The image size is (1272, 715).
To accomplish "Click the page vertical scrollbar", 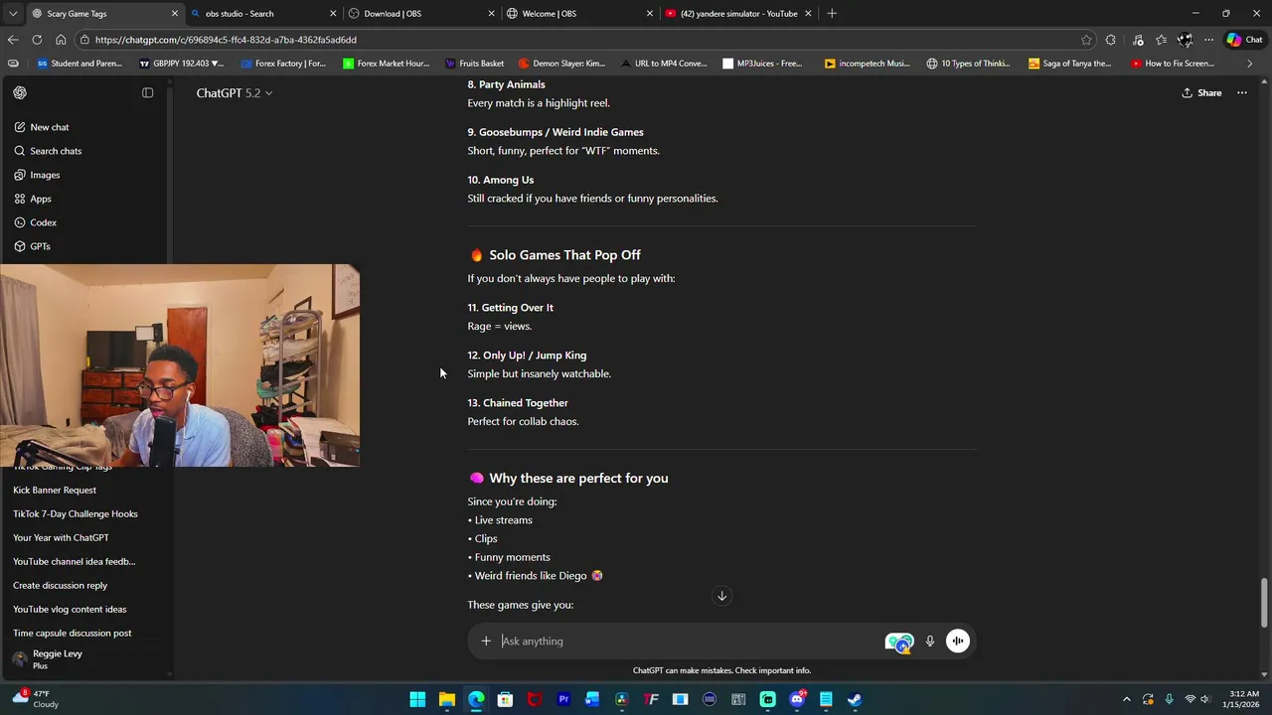I will (1264, 603).
